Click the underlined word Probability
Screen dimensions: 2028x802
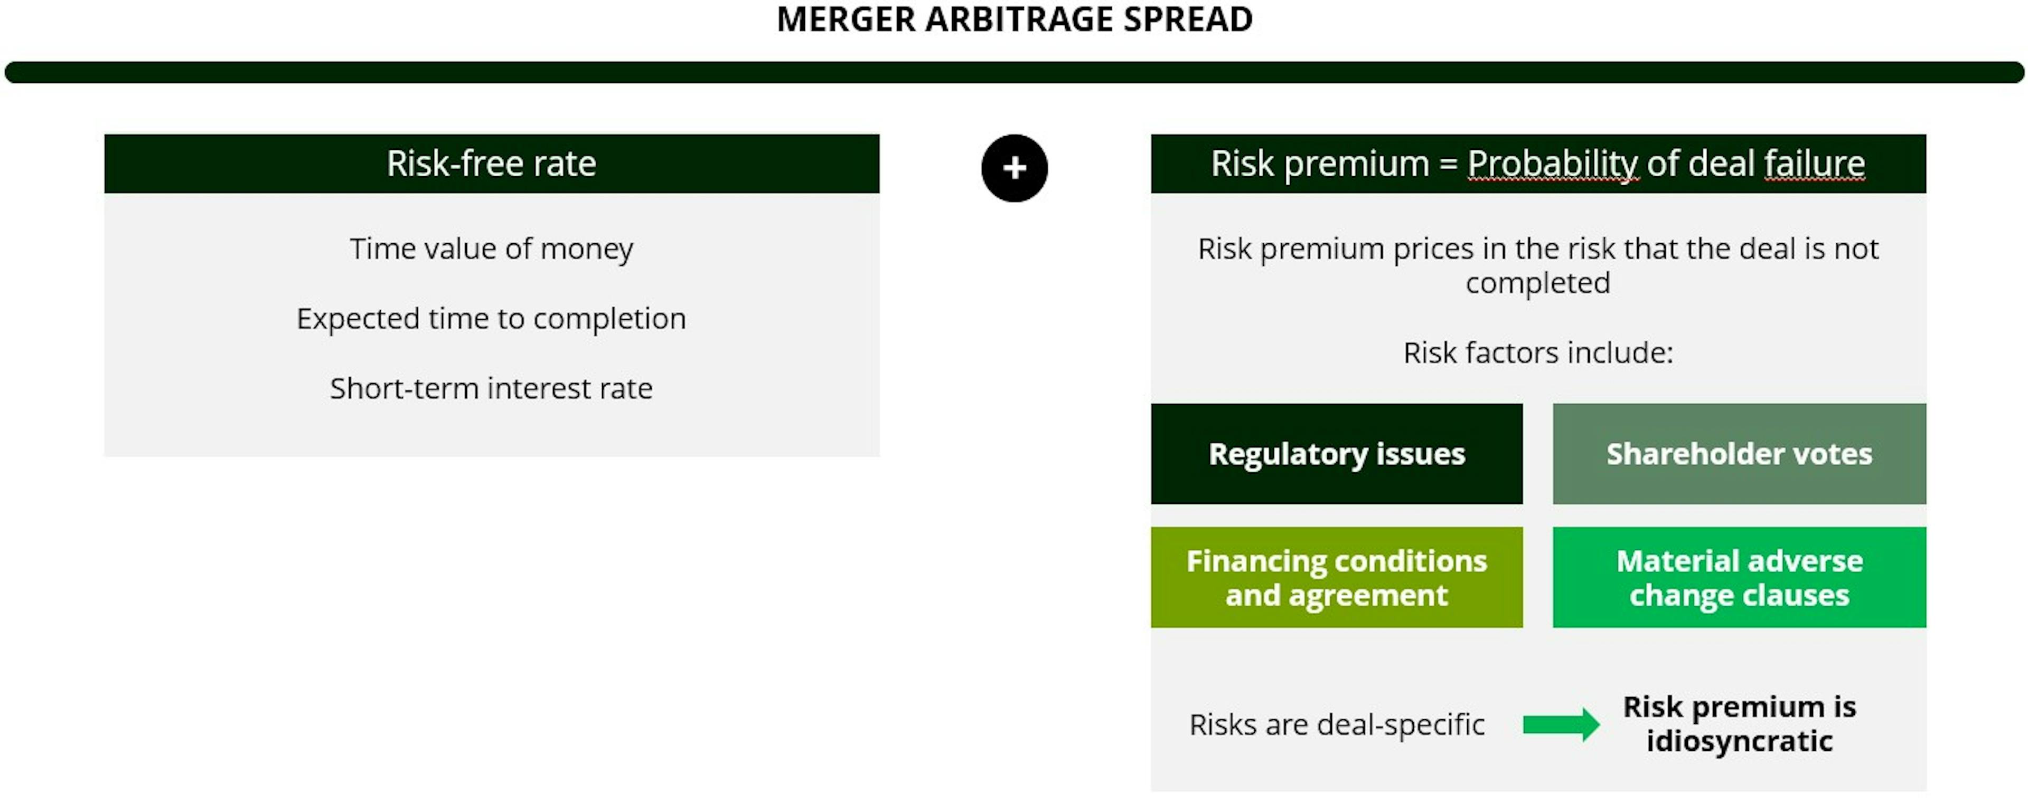[x=1553, y=164]
